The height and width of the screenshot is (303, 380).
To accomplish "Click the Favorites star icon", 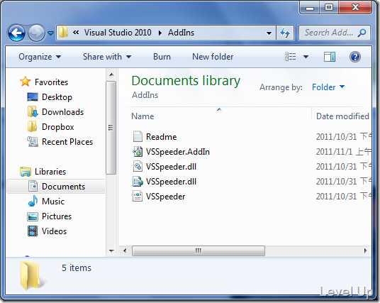I will coord(26,82).
